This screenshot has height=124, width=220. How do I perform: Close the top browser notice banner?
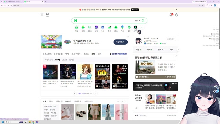(x=176, y=10)
